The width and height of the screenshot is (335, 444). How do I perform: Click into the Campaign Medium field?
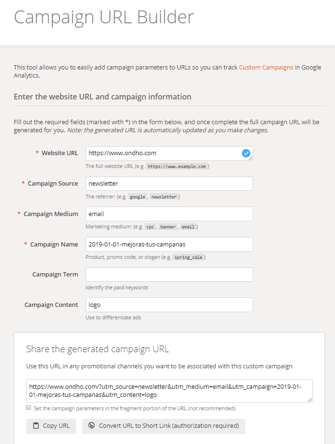click(169, 214)
